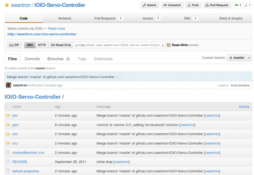Select the Git Read-Only clone option
Image resolution: width=254 pixels, height=175 pixels.
coord(61,45)
